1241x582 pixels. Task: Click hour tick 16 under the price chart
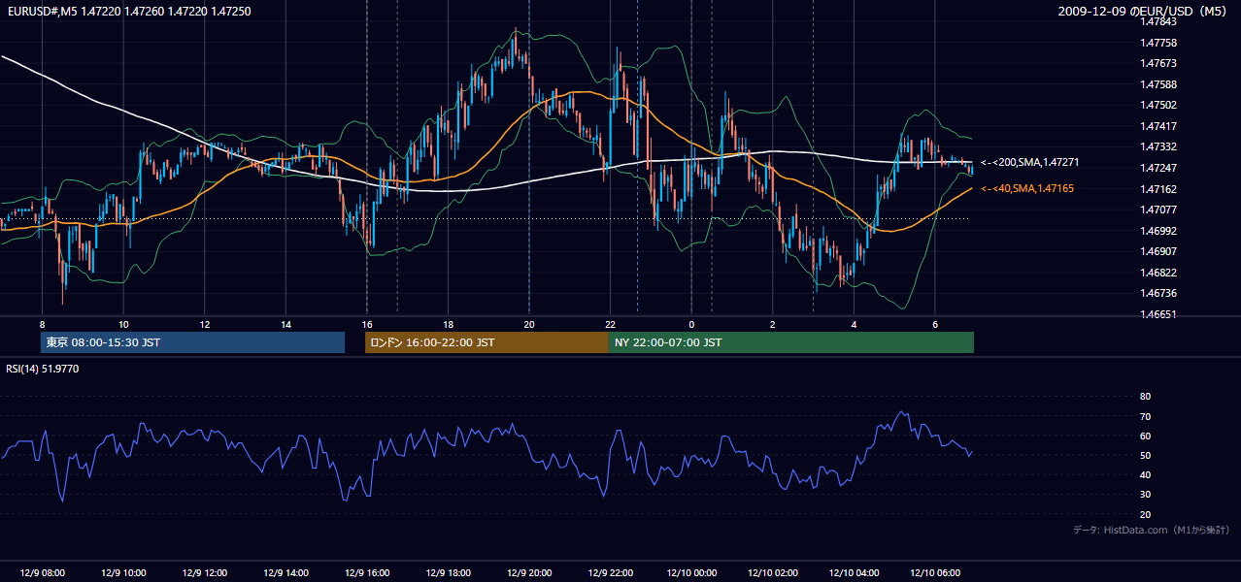coord(367,324)
